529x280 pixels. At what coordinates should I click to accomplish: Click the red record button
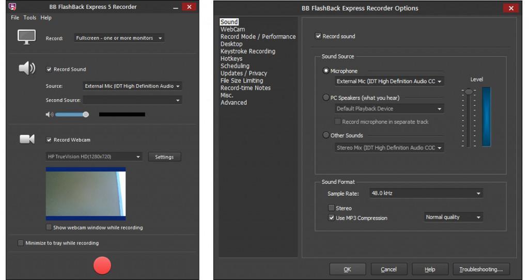point(102,265)
